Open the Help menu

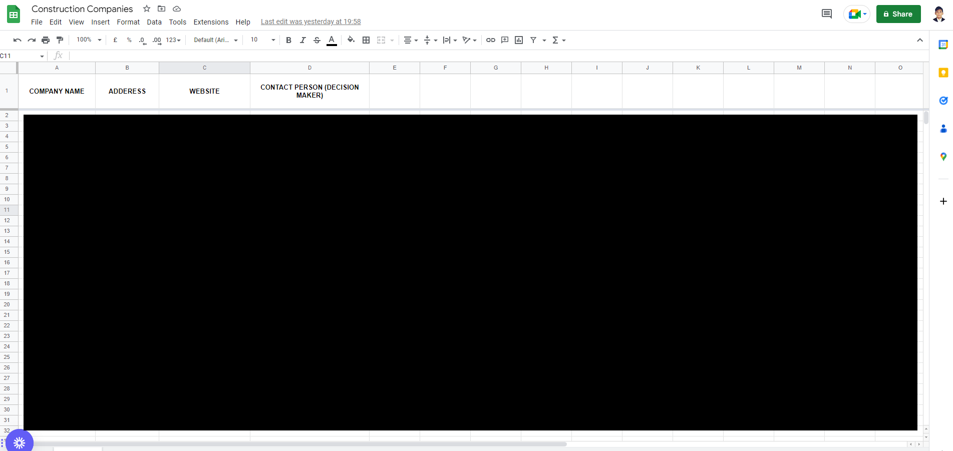pos(243,22)
